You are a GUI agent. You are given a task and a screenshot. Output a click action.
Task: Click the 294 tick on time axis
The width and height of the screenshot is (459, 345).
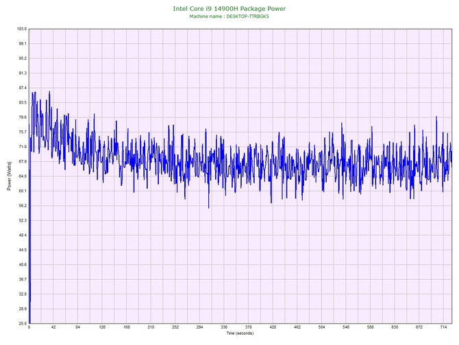coord(199,327)
